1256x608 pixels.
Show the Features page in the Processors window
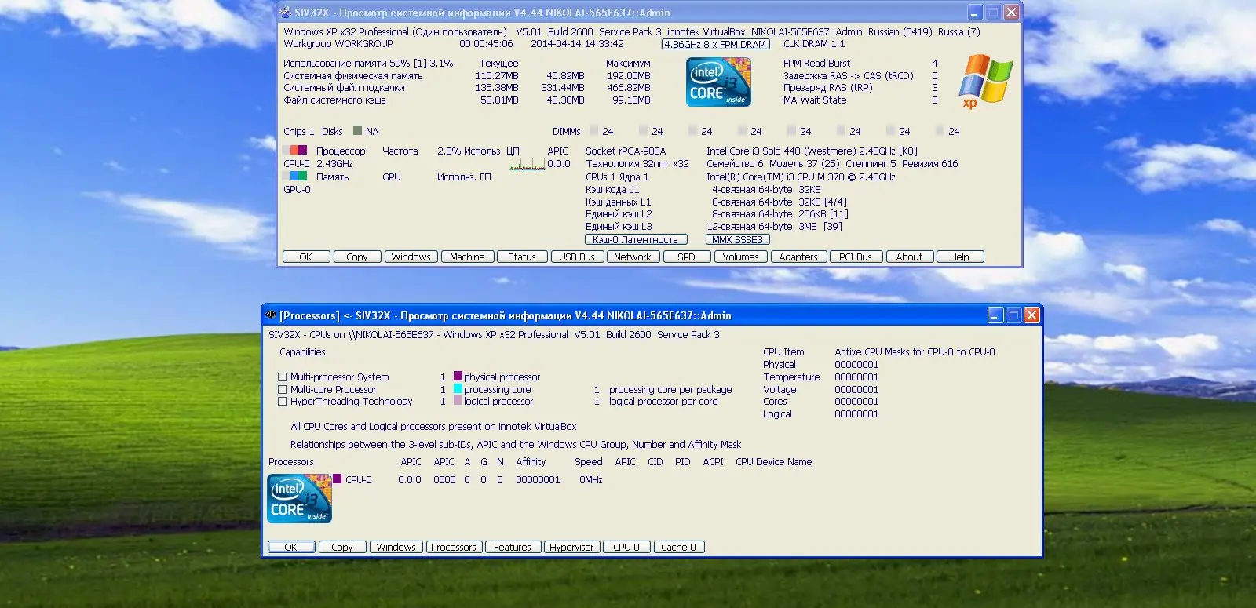click(513, 548)
